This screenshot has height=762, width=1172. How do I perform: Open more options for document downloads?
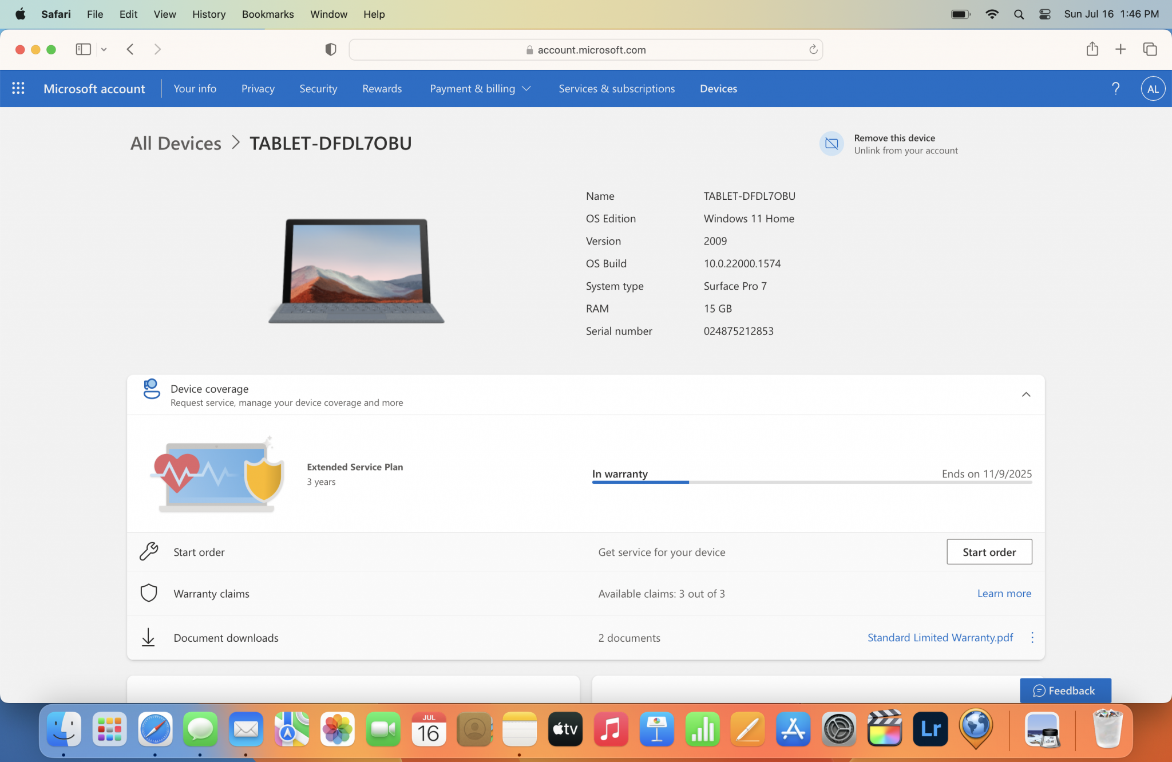click(x=1032, y=637)
